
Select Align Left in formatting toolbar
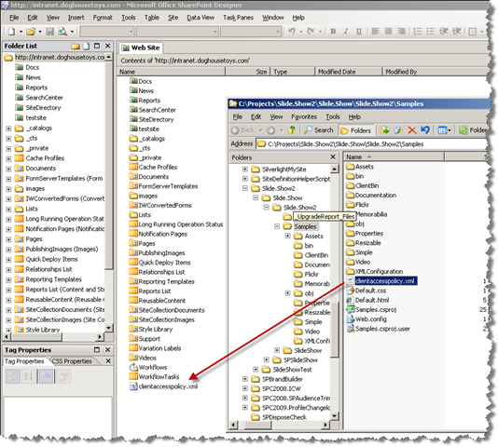tap(376, 31)
